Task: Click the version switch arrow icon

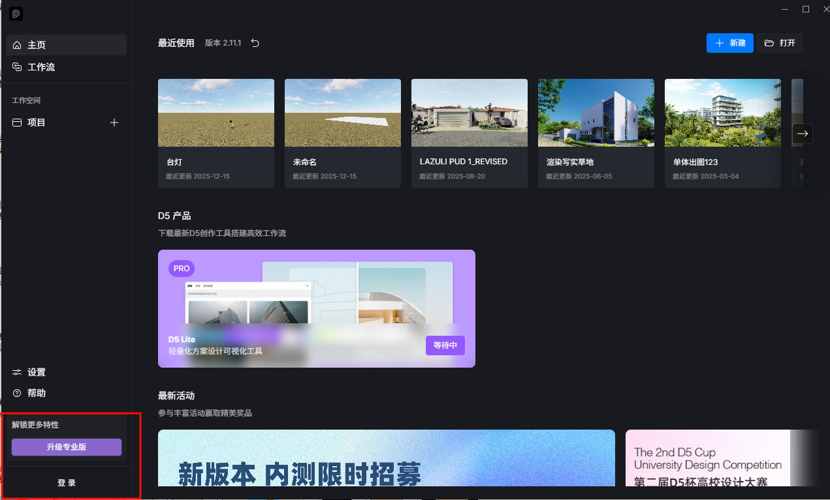Action: click(x=255, y=43)
